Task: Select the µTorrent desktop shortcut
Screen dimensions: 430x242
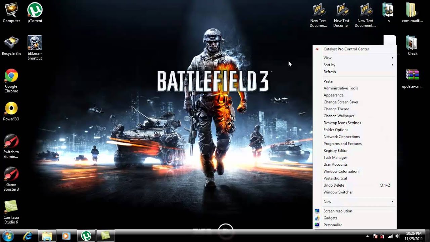Action: (35, 13)
